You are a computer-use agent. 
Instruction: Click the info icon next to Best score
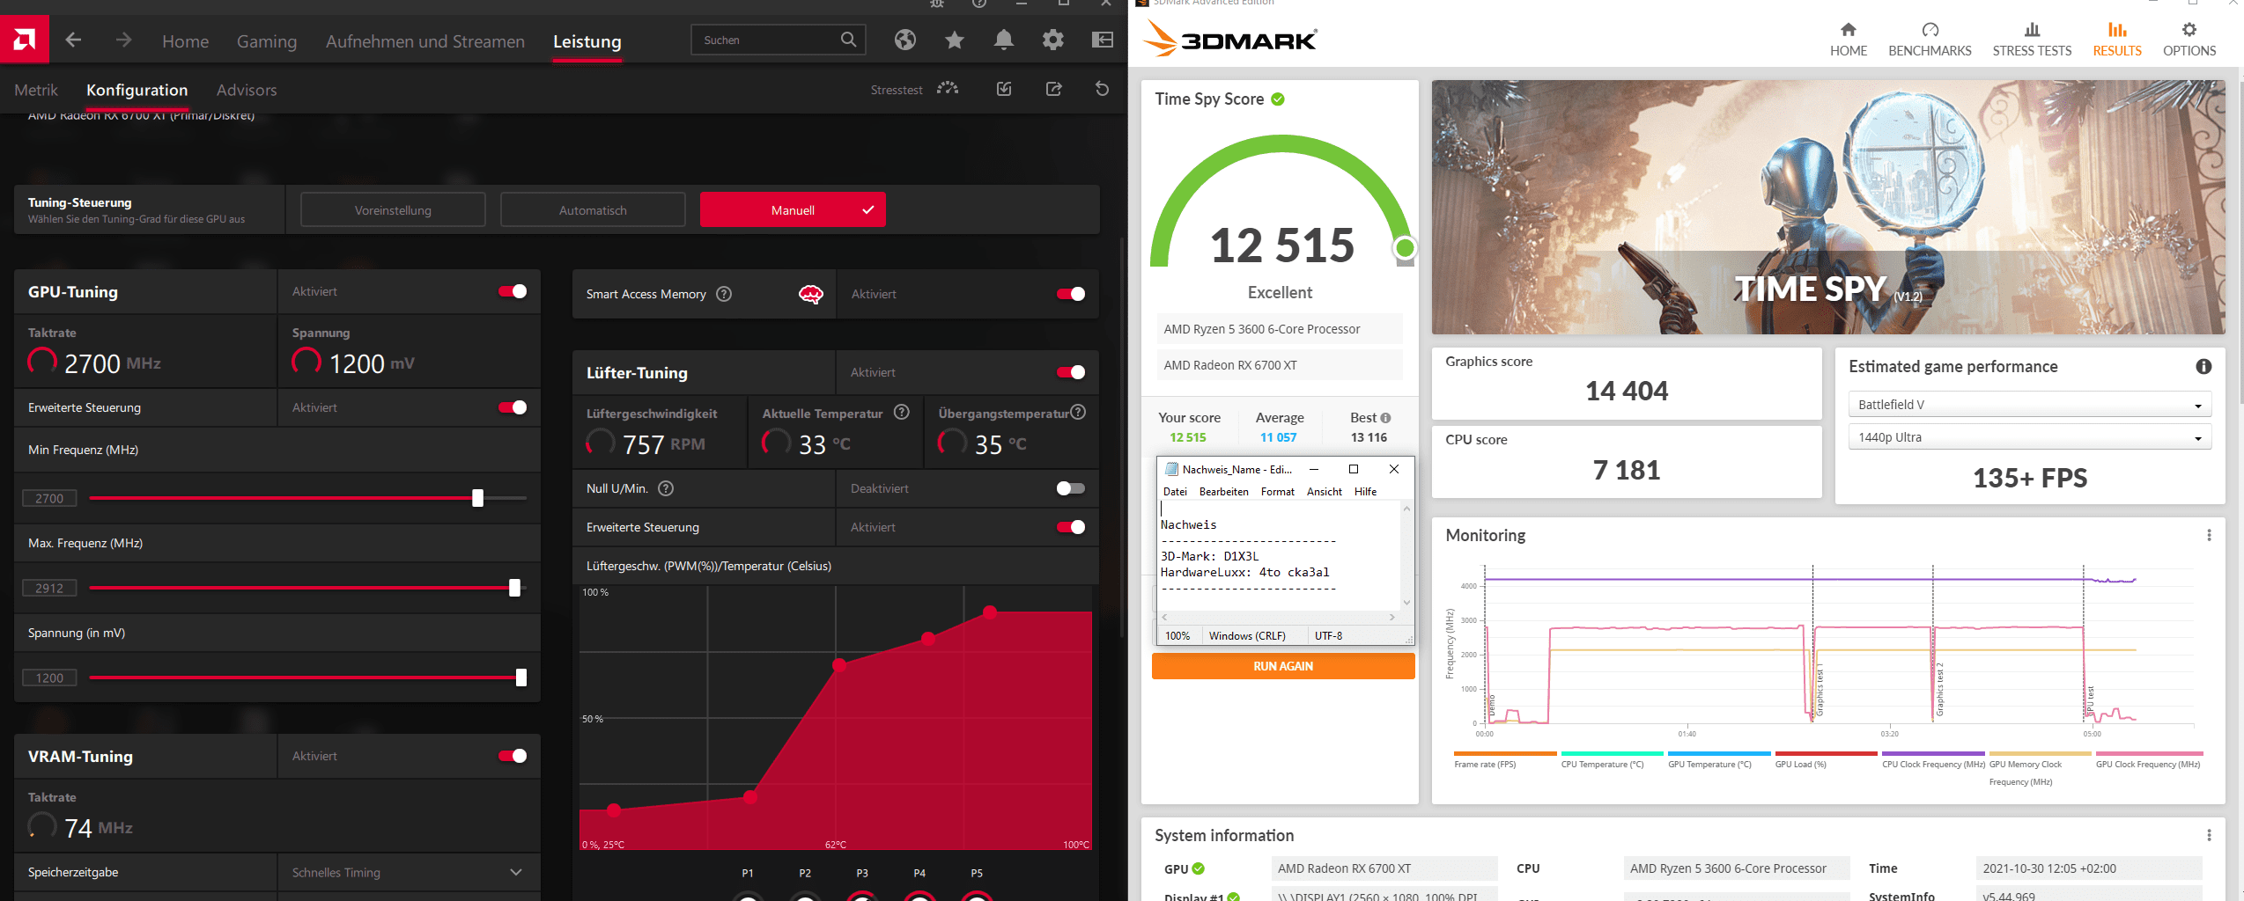click(x=1385, y=418)
